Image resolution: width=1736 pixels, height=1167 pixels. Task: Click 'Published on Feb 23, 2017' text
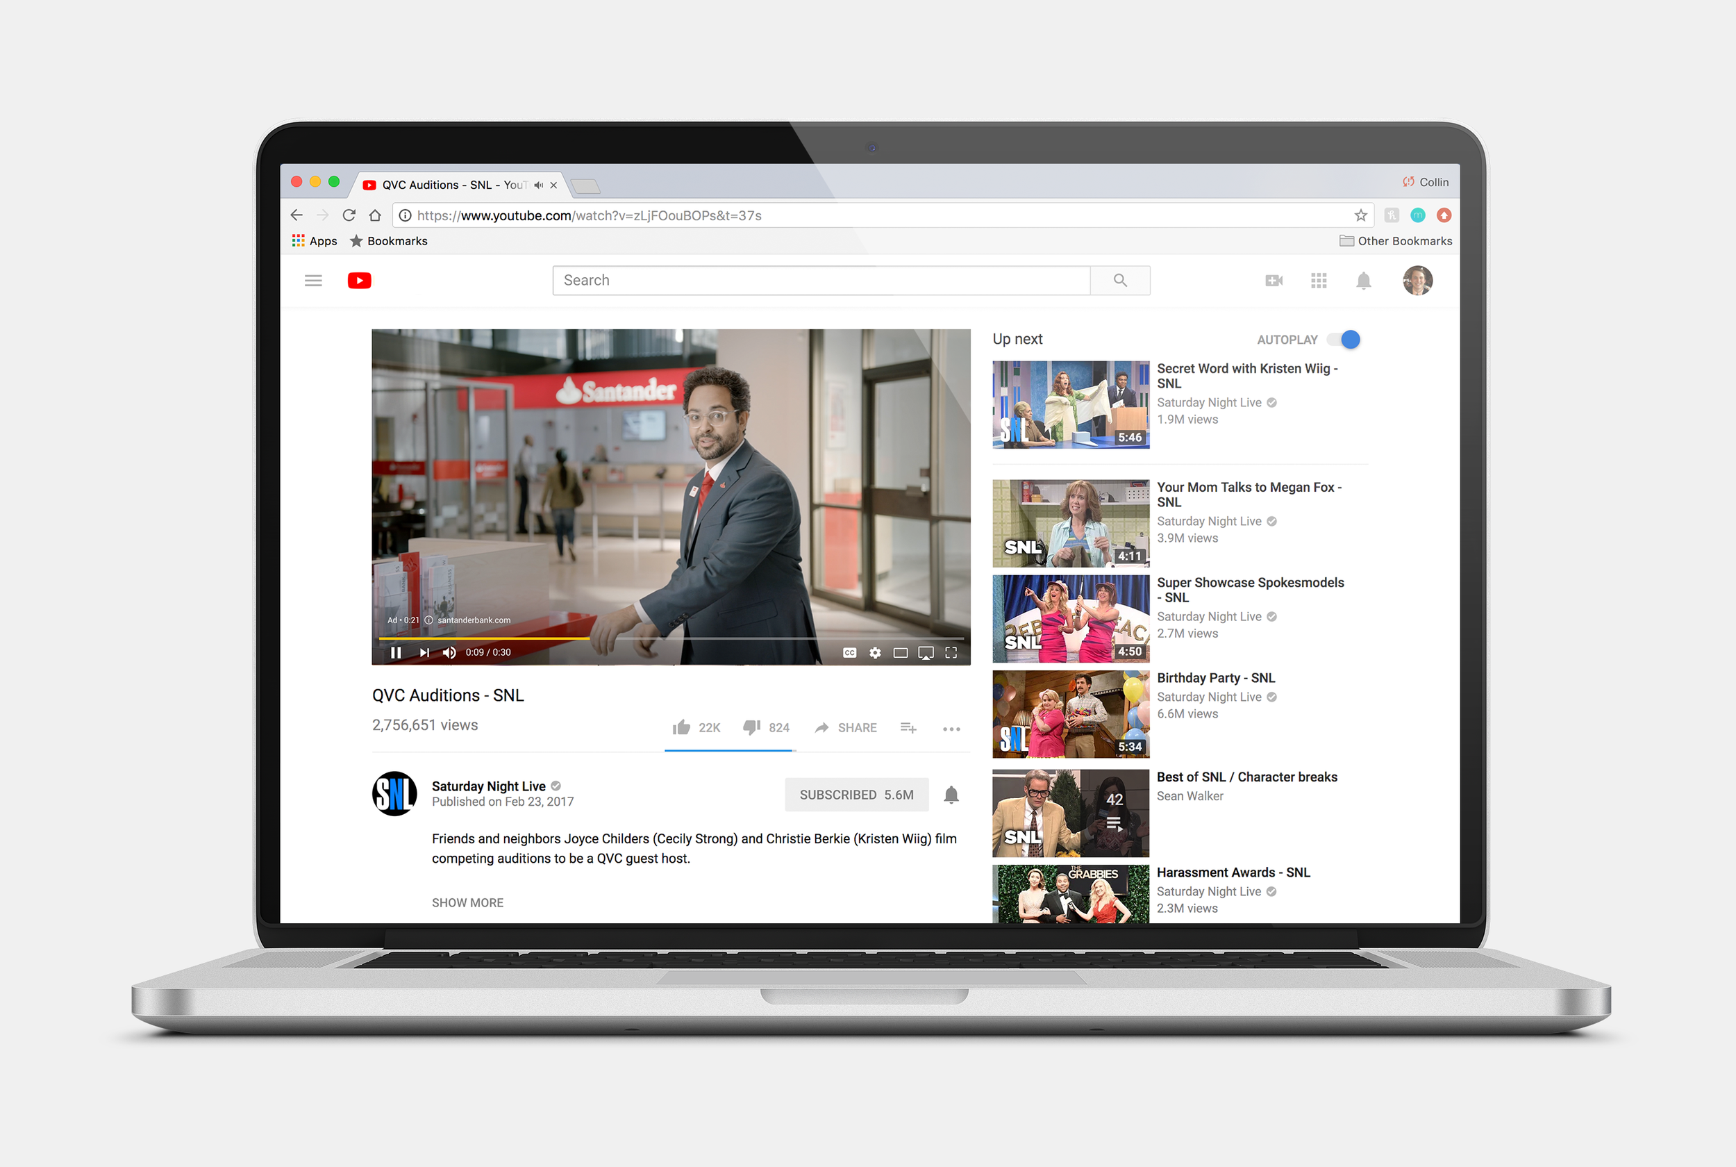click(x=503, y=802)
